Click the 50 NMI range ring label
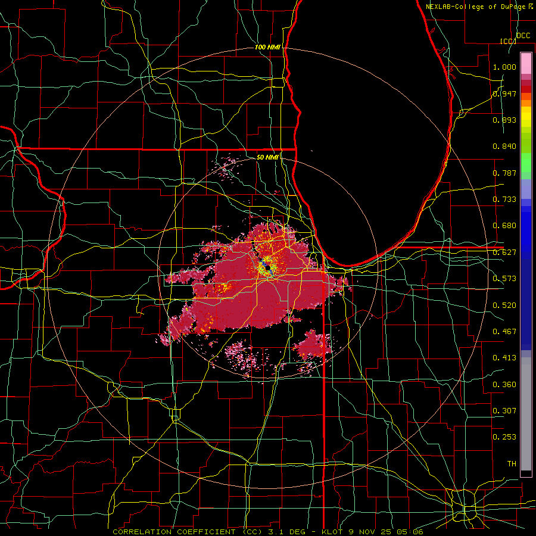This screenshot has height=536, width=536. coord(267,157)
